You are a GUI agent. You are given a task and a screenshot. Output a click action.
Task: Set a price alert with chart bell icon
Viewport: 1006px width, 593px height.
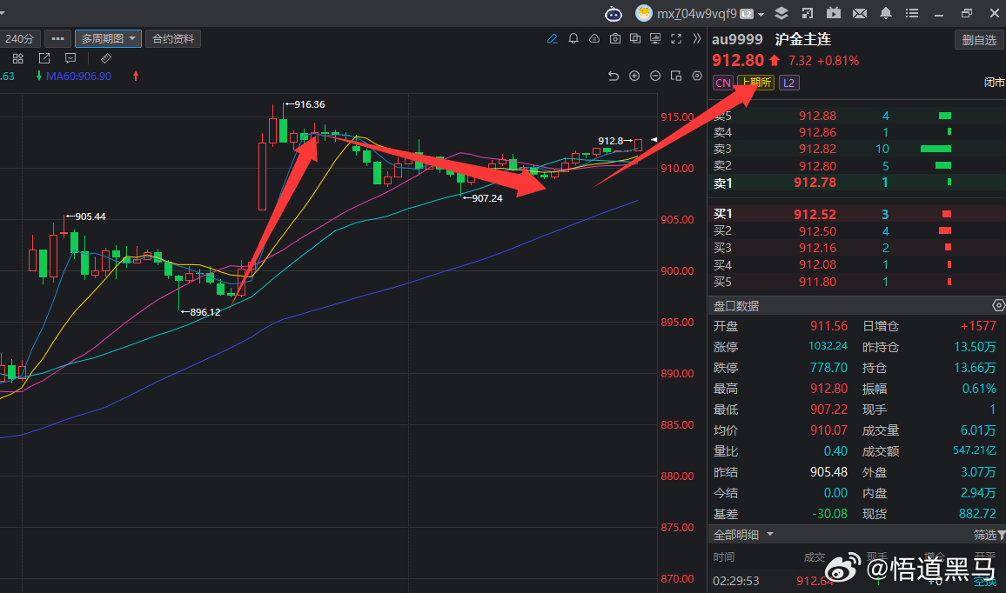[573, 38]
